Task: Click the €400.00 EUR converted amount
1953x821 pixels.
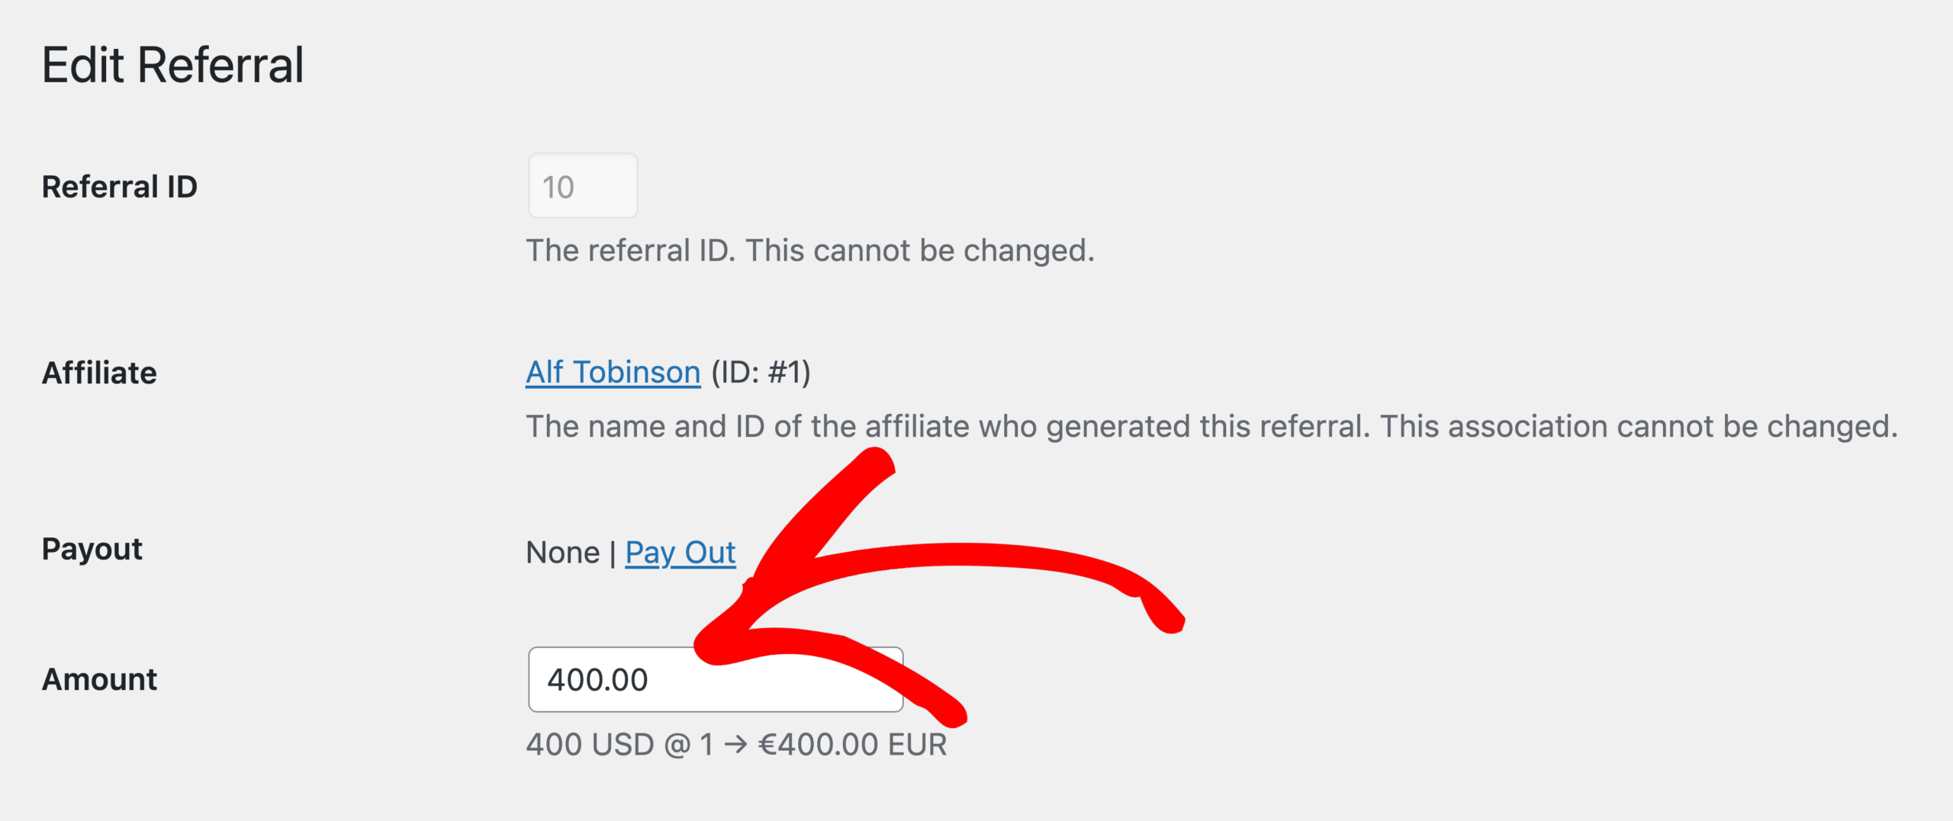Action: (852, 745)
